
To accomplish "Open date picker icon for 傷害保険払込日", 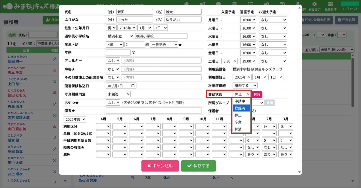I will coord(133,86).
